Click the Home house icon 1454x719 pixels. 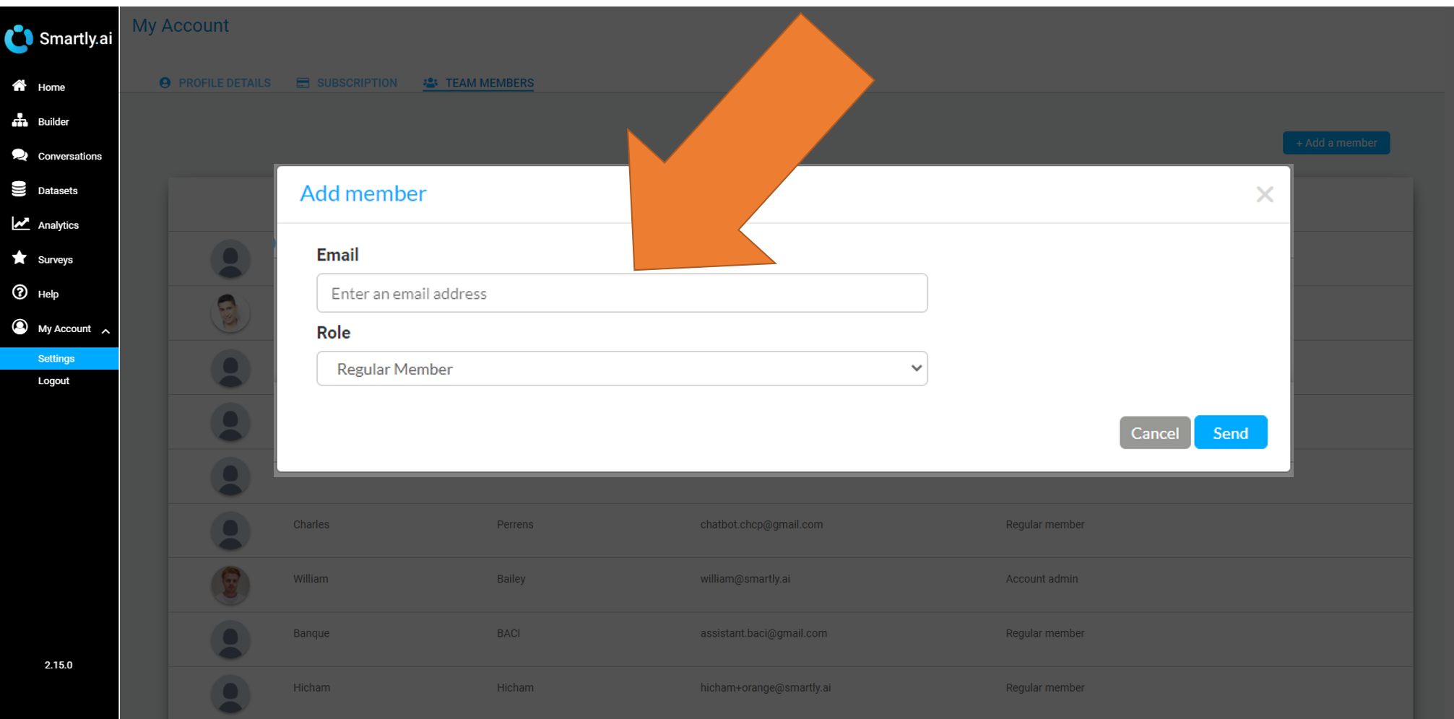pyautogui.click(x=20, y=86)
